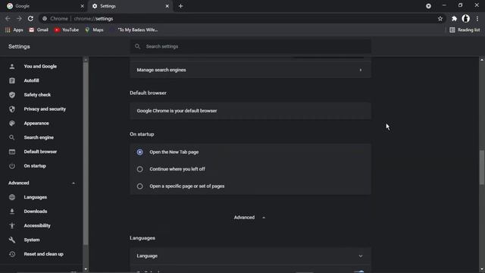Jump to On startup in sidebar
485x273 pixels.
point(35,166)
